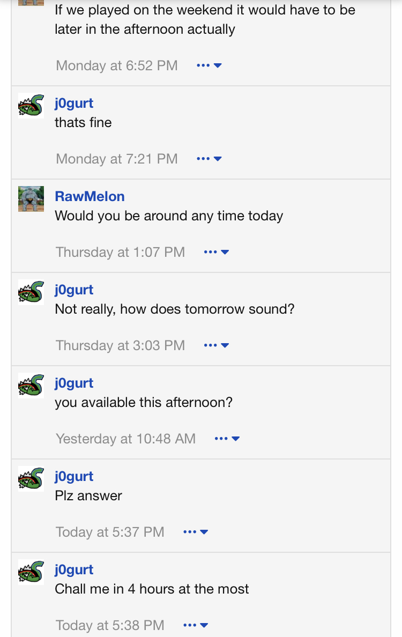Click the "Yesterday at 10:48 AM" timestamp

pyautogui.click(x=125, y=439)
